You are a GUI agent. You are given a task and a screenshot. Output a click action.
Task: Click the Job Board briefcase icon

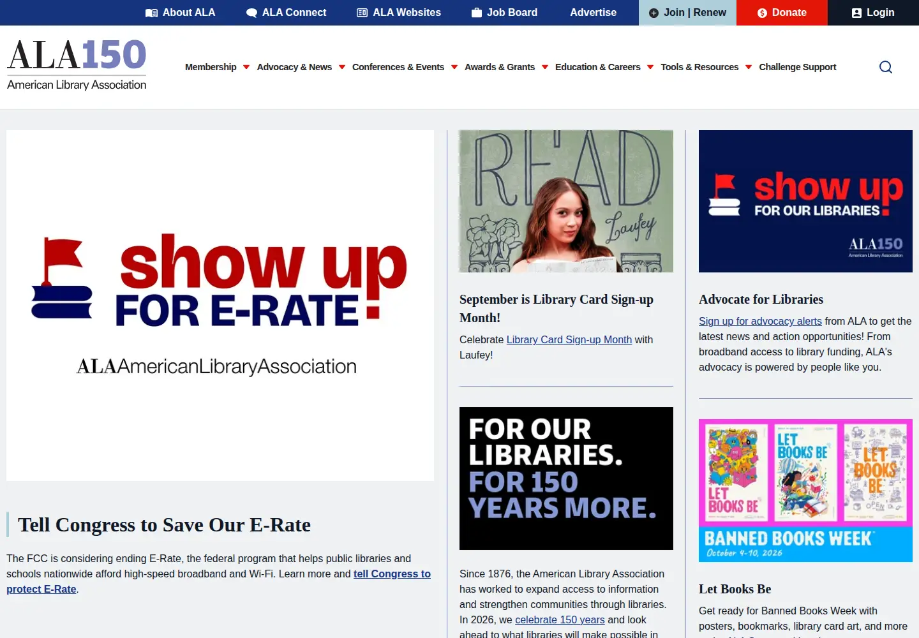[x=477, y=13]
